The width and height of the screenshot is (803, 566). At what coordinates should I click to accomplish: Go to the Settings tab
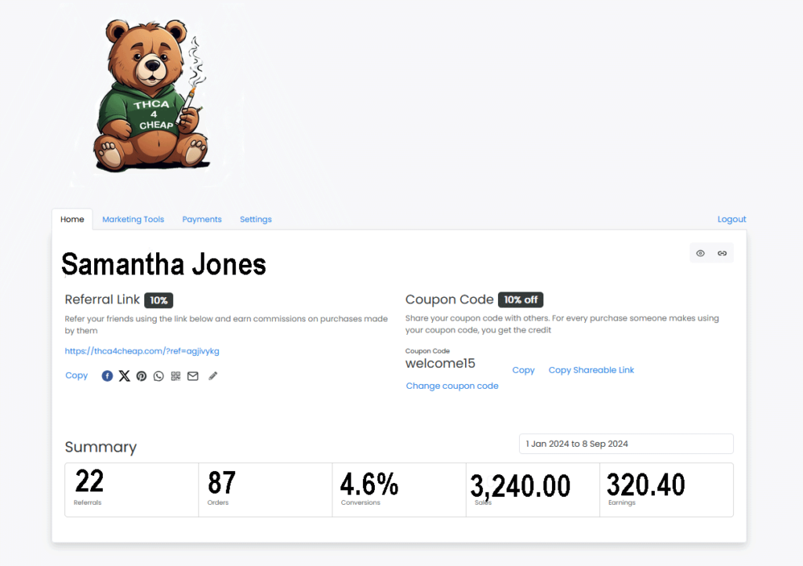coord(256,219)
